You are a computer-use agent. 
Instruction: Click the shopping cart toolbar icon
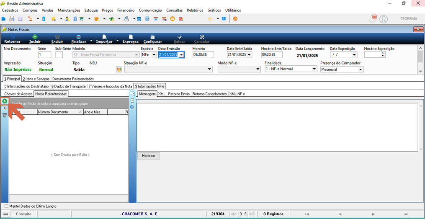81,19
